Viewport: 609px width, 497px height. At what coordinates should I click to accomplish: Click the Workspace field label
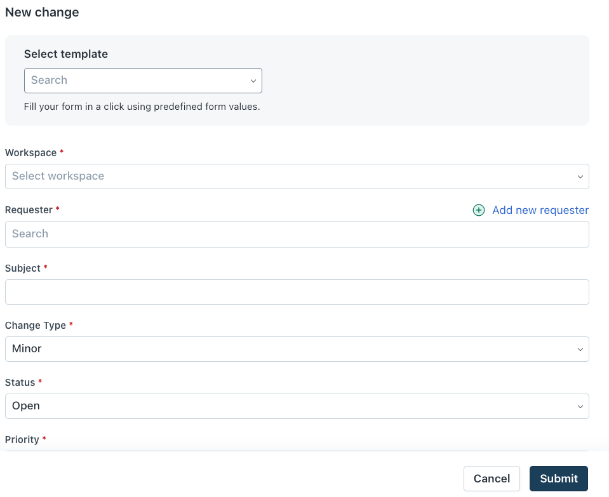pyautogui.click(x=30, y=152)
